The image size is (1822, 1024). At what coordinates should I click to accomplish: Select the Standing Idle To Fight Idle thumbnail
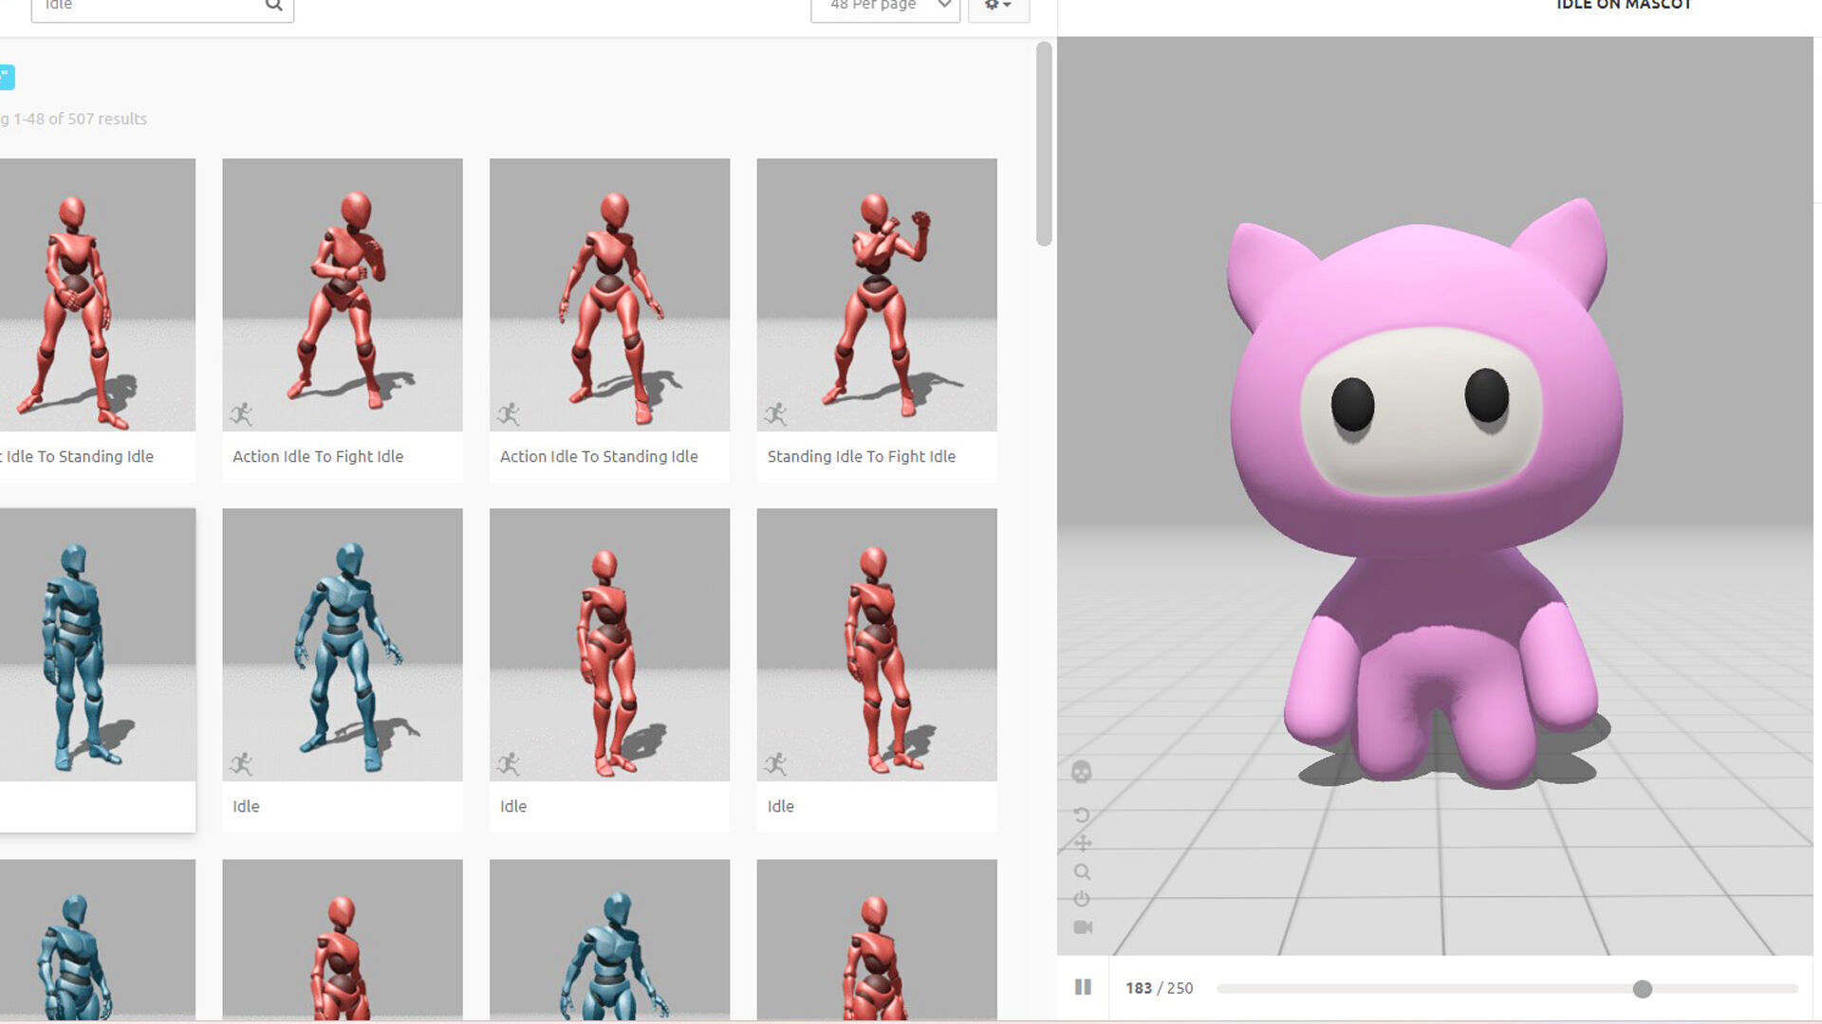pyautogui.click(x=877, y=295)
